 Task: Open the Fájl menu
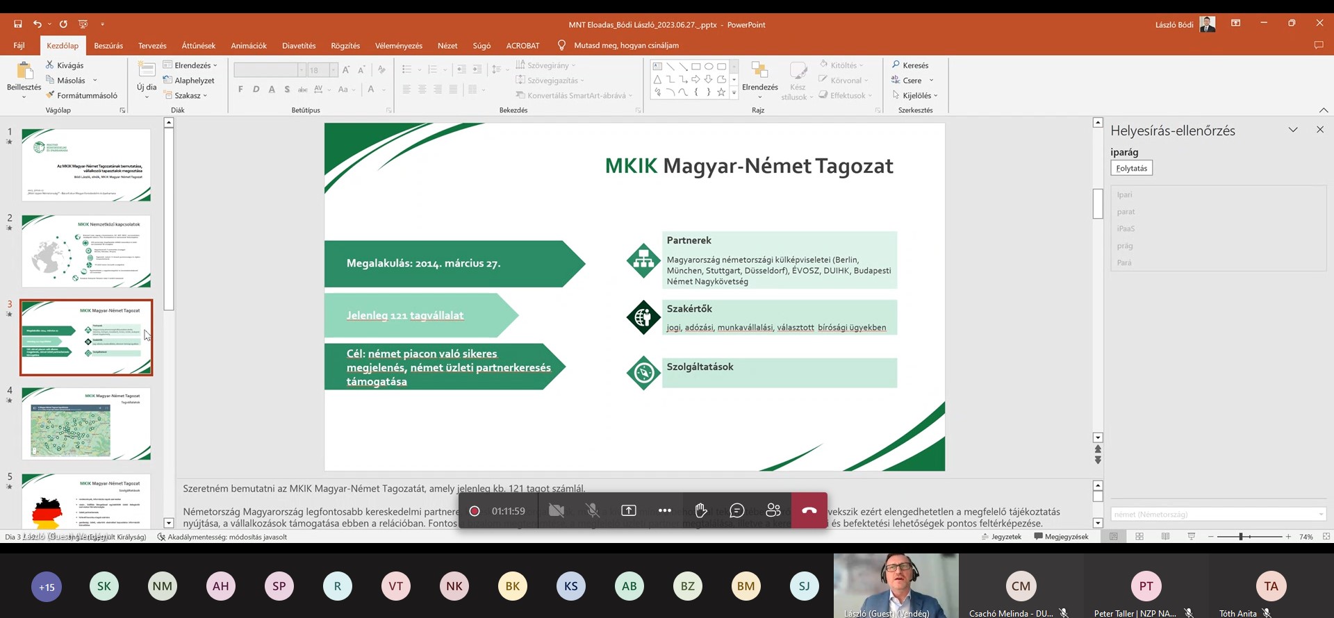[19, 46]
